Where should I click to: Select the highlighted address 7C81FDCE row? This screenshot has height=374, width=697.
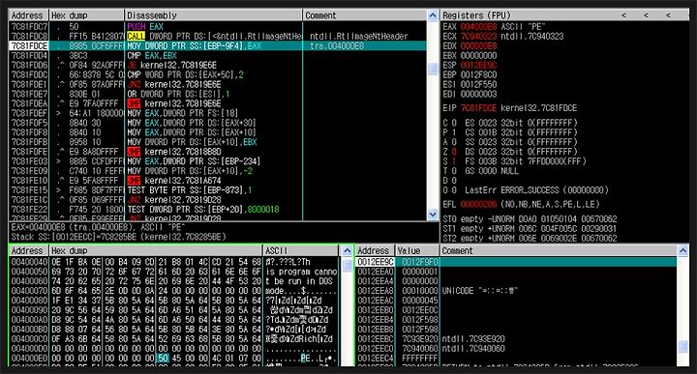pyautogui.click(x=218, y=45)
